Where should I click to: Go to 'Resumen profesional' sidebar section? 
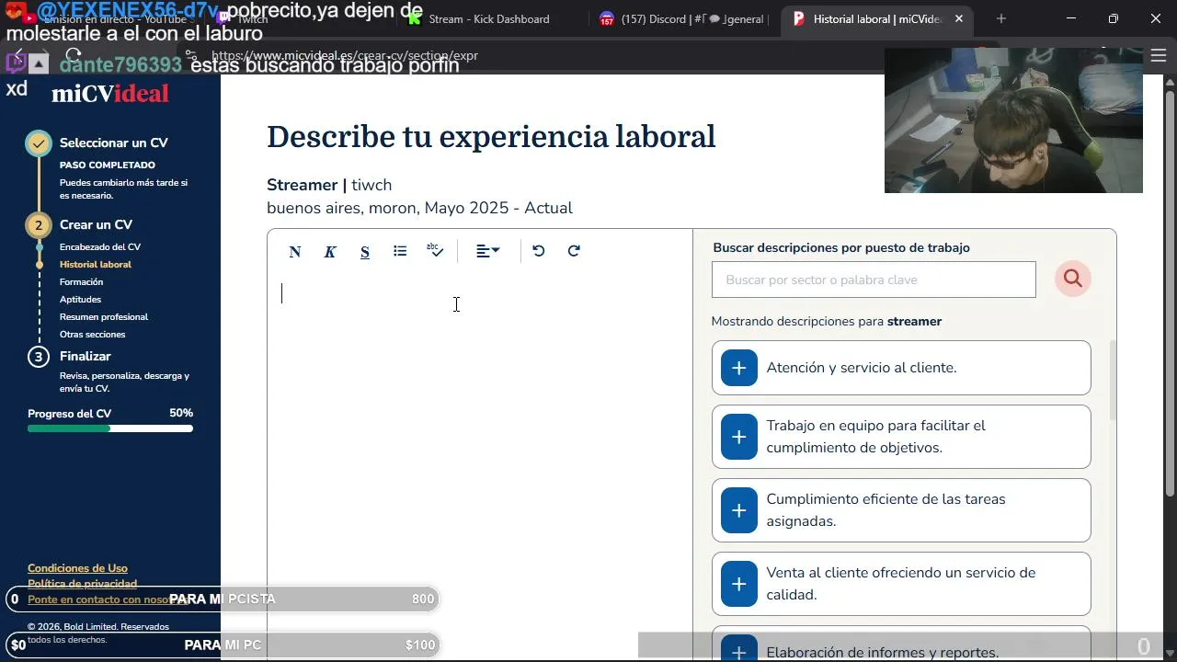click(104, 317)
